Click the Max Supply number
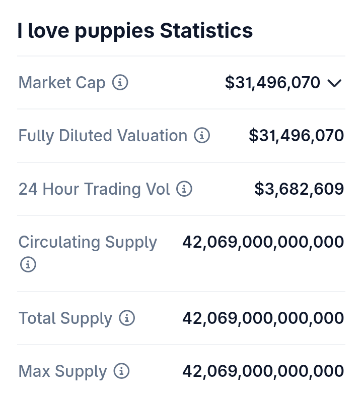Image resolution: width=362 pixels, height=393 pixels. pyautogui.click(x=263, y=372)
